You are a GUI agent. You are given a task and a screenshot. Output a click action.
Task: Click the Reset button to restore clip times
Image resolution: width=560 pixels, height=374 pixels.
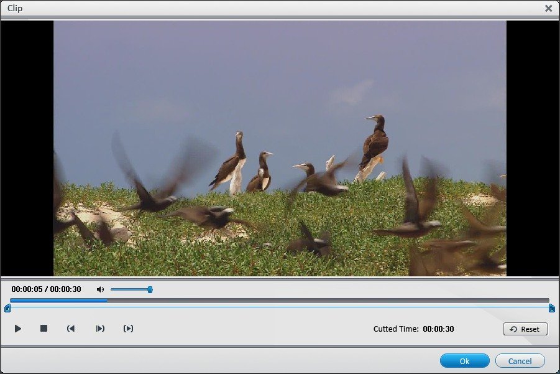(x=525, y=329)
